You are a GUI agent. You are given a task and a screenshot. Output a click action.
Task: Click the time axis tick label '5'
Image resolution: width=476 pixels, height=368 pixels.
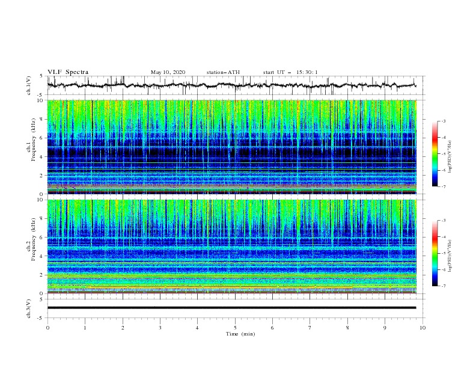click(x=235, y=328)
